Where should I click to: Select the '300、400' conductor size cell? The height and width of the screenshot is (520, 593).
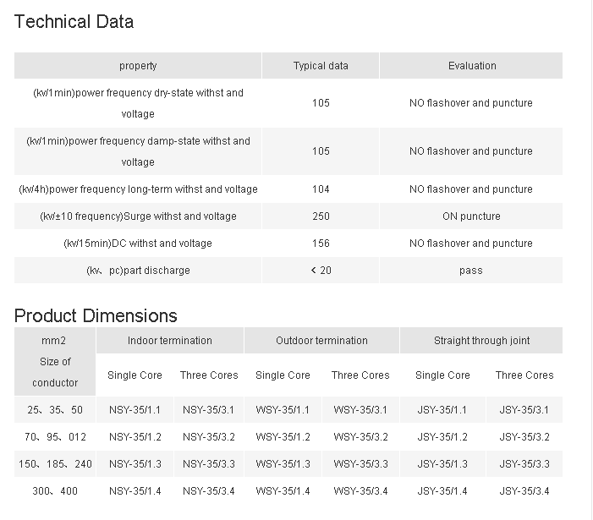(x=55, y=491)
